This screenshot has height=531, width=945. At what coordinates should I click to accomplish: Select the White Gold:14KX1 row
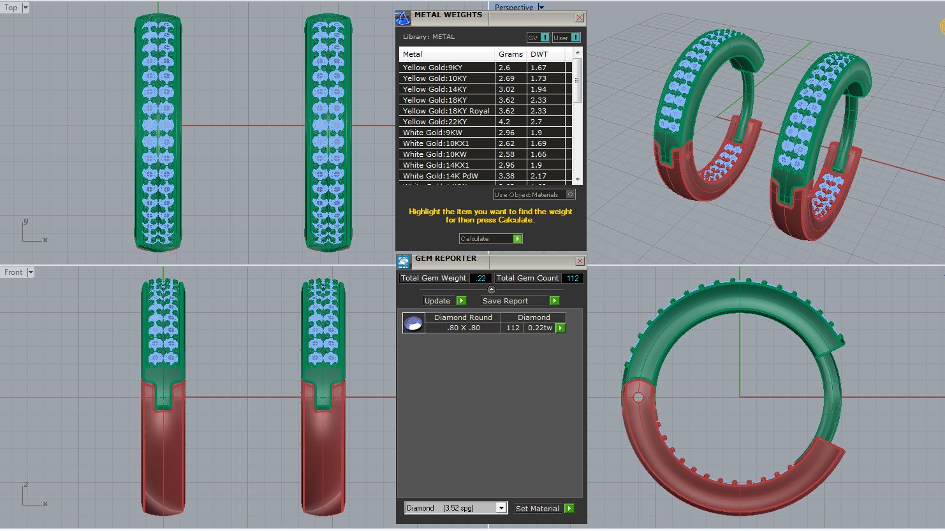(x=486, y=165)
